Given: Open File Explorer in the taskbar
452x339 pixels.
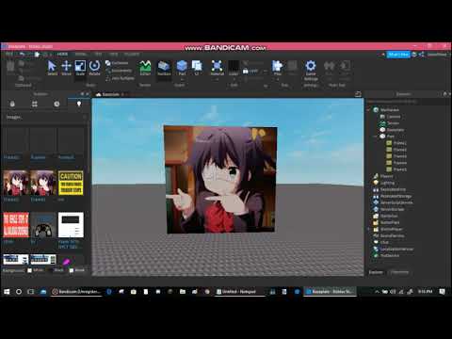Looking at the screenshot, I should coord(183,292).
